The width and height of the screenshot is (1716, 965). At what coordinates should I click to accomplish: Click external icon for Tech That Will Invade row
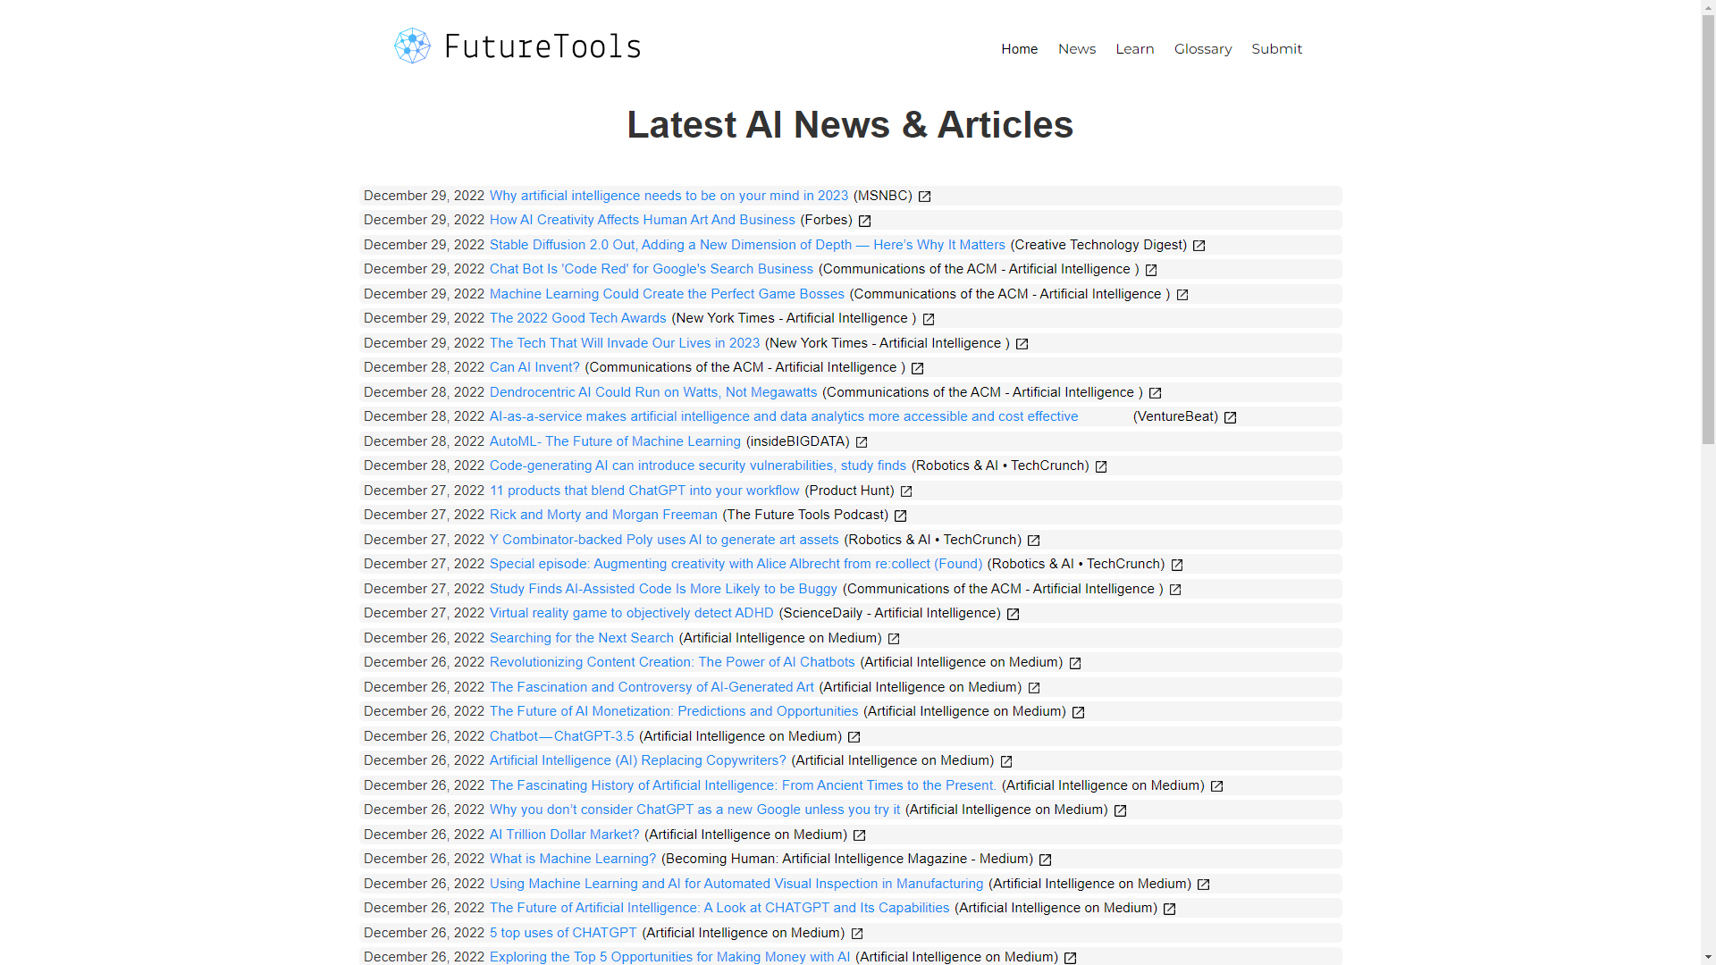(x=1022, y=344)
